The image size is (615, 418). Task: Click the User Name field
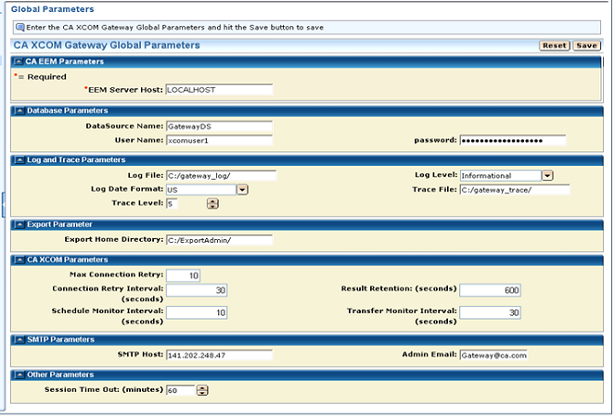click(219, 140)
